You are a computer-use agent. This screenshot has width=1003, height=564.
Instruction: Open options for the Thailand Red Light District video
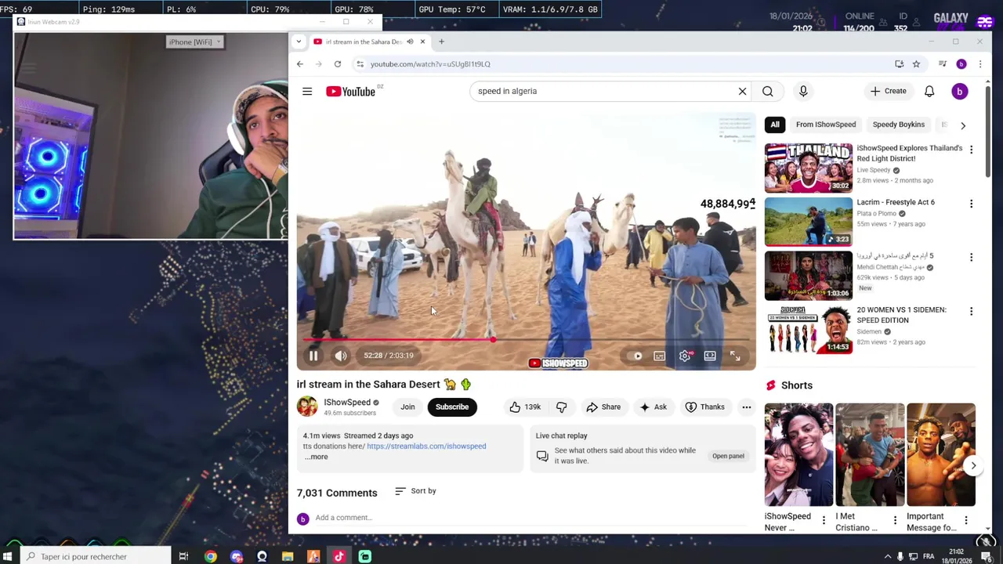[971, 150]
